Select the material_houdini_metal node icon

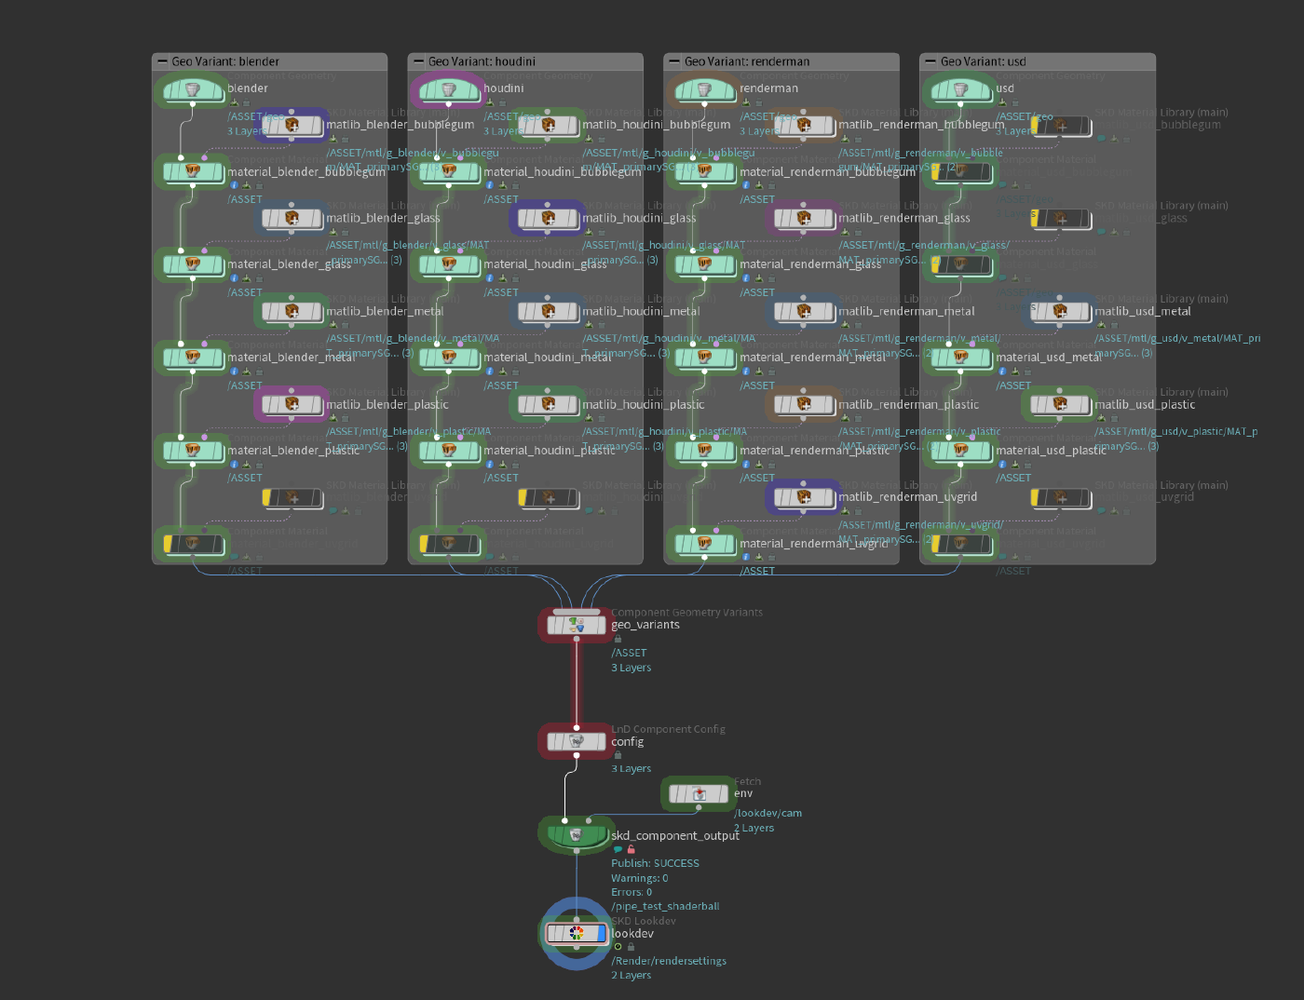click(x=449, y=358)
